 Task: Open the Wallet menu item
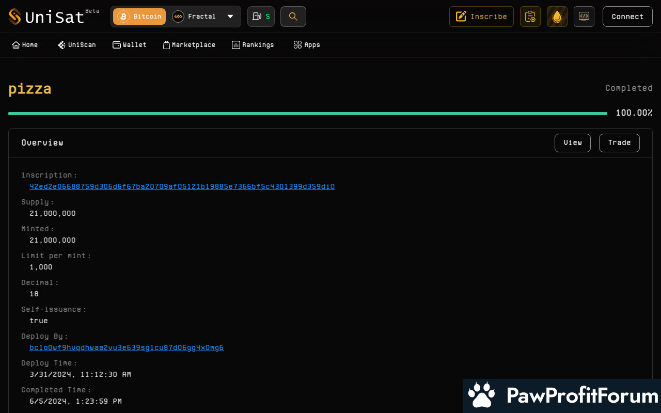[130, 45]
